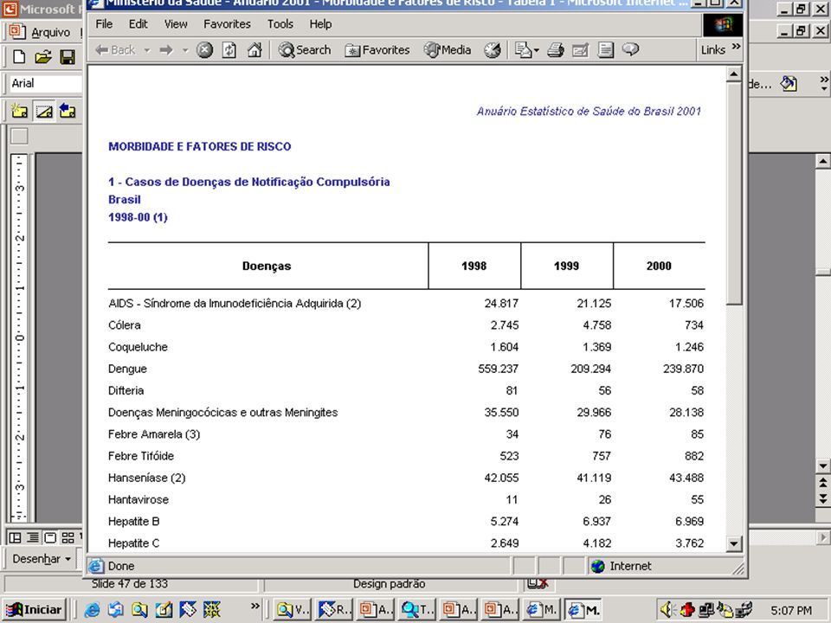Click the paint bucket icon in PowerPoint
The image size is (831, 623).
click(x=789, y=83)
